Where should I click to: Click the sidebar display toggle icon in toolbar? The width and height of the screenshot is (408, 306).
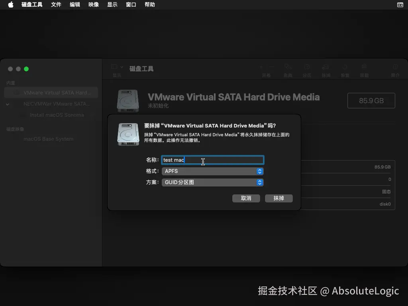click(114, 67)
